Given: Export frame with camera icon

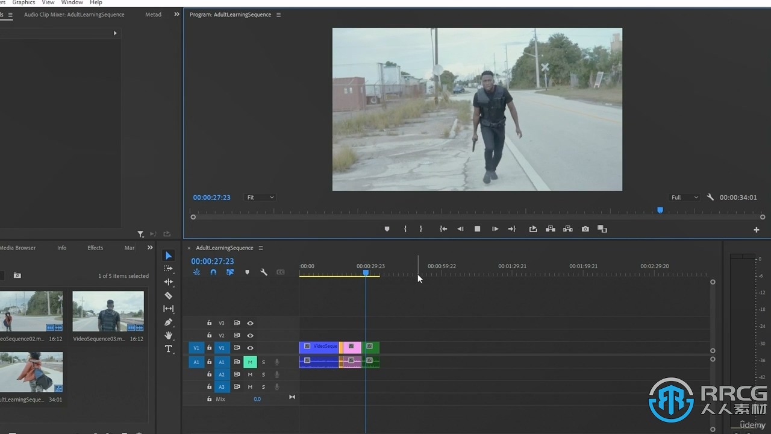Looking at the screenshot, I should click(585, 229).
